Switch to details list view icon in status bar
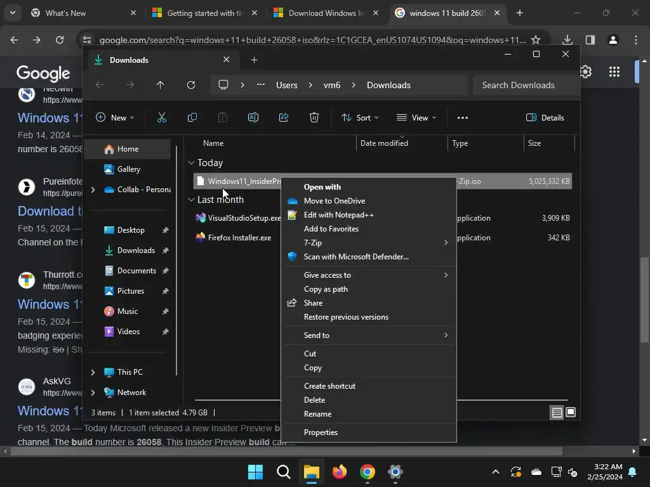The image size is (650, 487). [x=557, y=412]
